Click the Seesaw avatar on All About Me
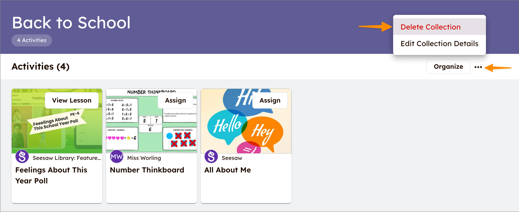Screen dimensions: 519x212 pos(211,157)
